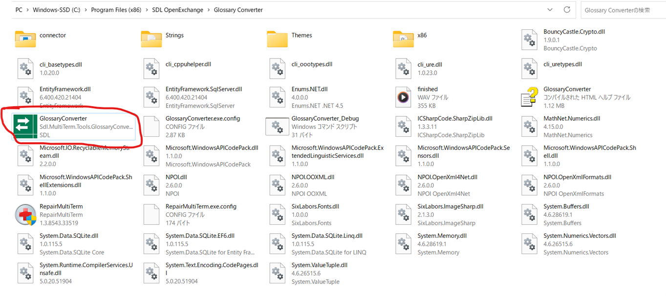Select the SixLabors.ImageSharp.dll file name
Screen dimensions: 666x296
coord(451,207)
